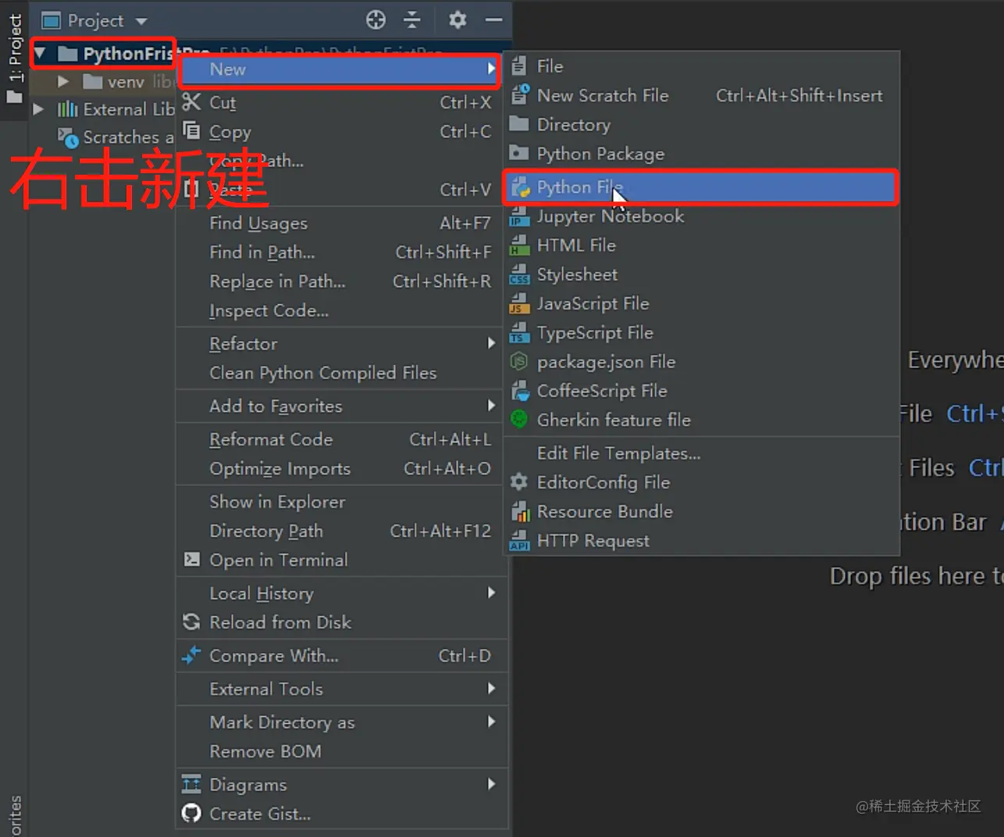Open the Project view dropdown
The width and height of the screenshot is (1004, 837).
(141, 21)
